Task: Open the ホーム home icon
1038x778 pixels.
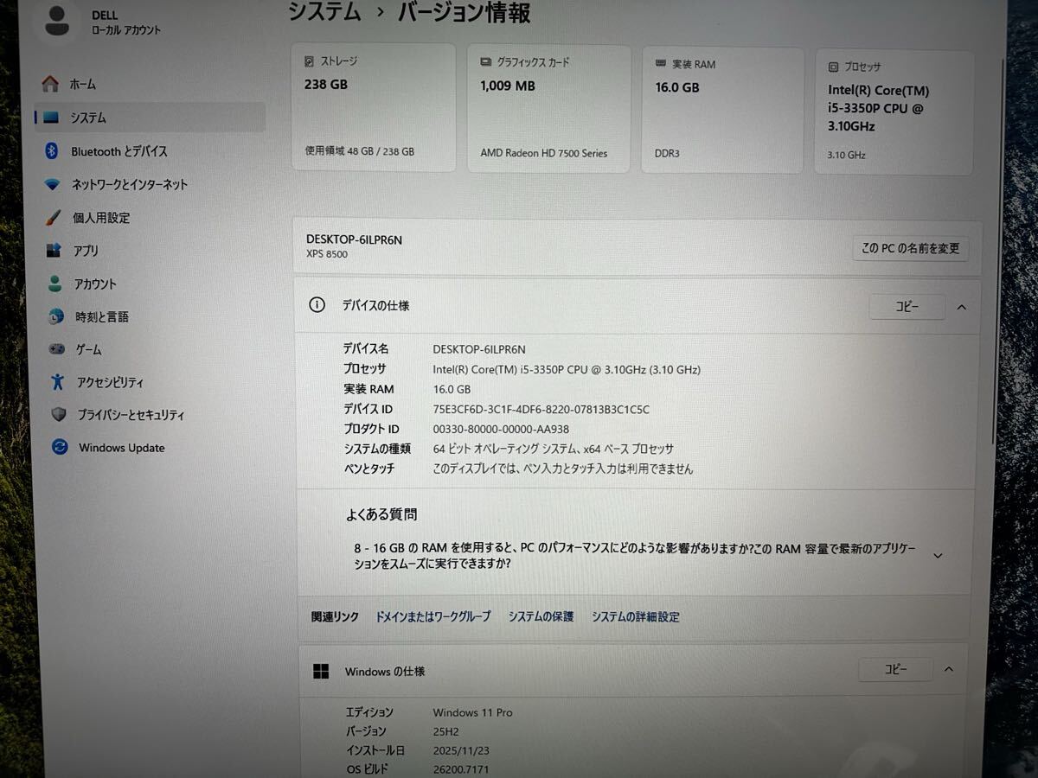Action: coord(50,84)
